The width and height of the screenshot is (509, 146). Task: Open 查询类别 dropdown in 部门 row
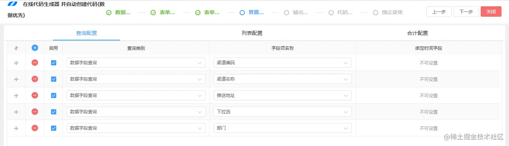pyautogui.click(x=136, y=128)
